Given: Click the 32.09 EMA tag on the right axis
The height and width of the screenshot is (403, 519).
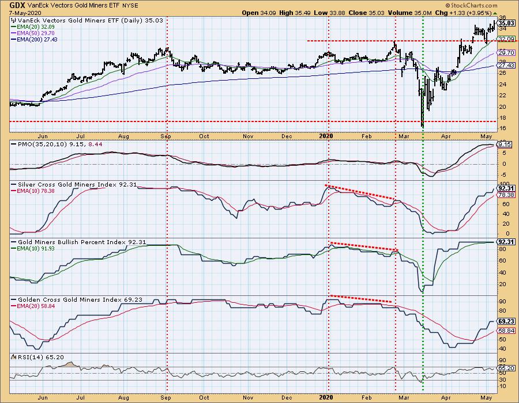Looking at the screenshot, I should 506,39.
